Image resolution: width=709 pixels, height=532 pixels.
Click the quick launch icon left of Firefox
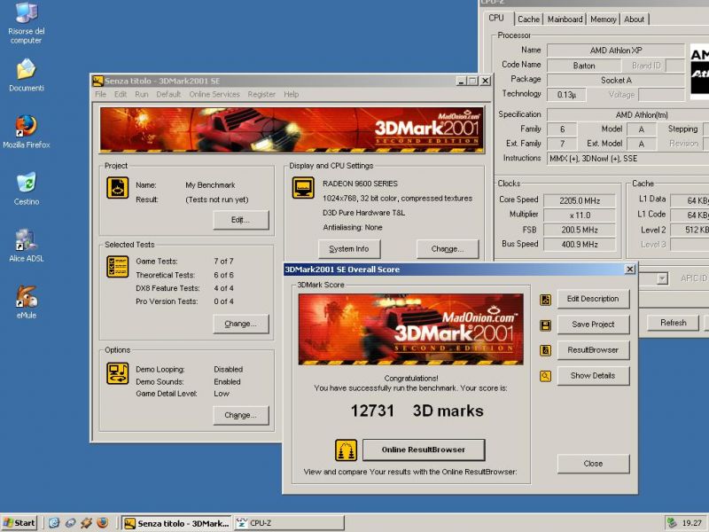(x=86, y=523)
